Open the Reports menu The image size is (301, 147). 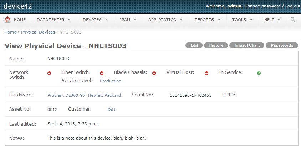pos(207,20)
